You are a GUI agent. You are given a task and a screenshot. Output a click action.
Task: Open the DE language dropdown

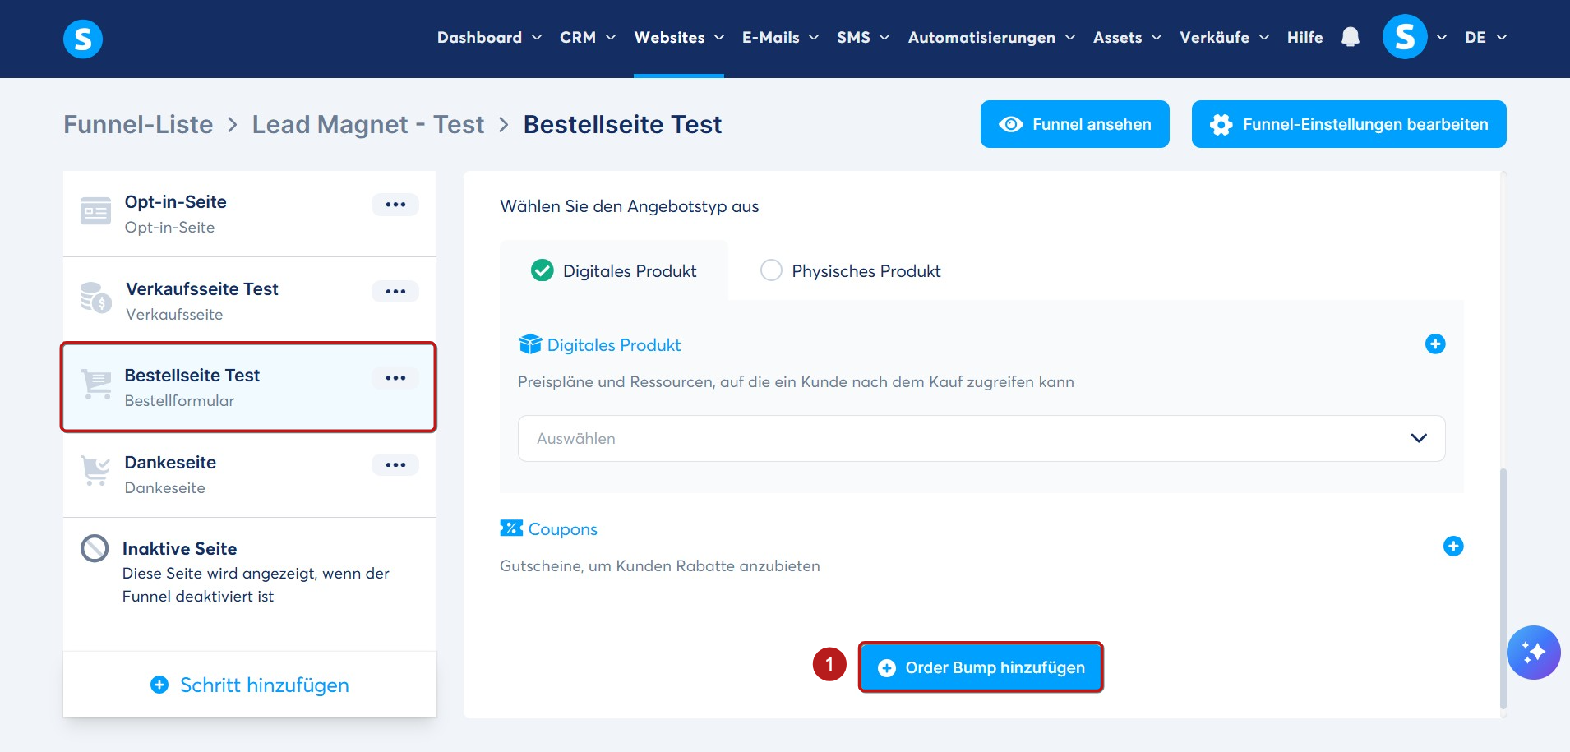coord(1485,38)
